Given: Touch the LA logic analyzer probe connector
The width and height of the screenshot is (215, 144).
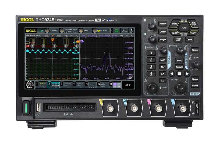Looking at the screenshot, I should click(x=70, y=107).
